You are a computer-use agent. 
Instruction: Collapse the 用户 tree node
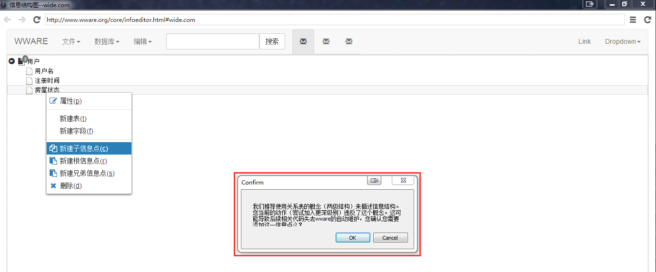tap(11, 61)
